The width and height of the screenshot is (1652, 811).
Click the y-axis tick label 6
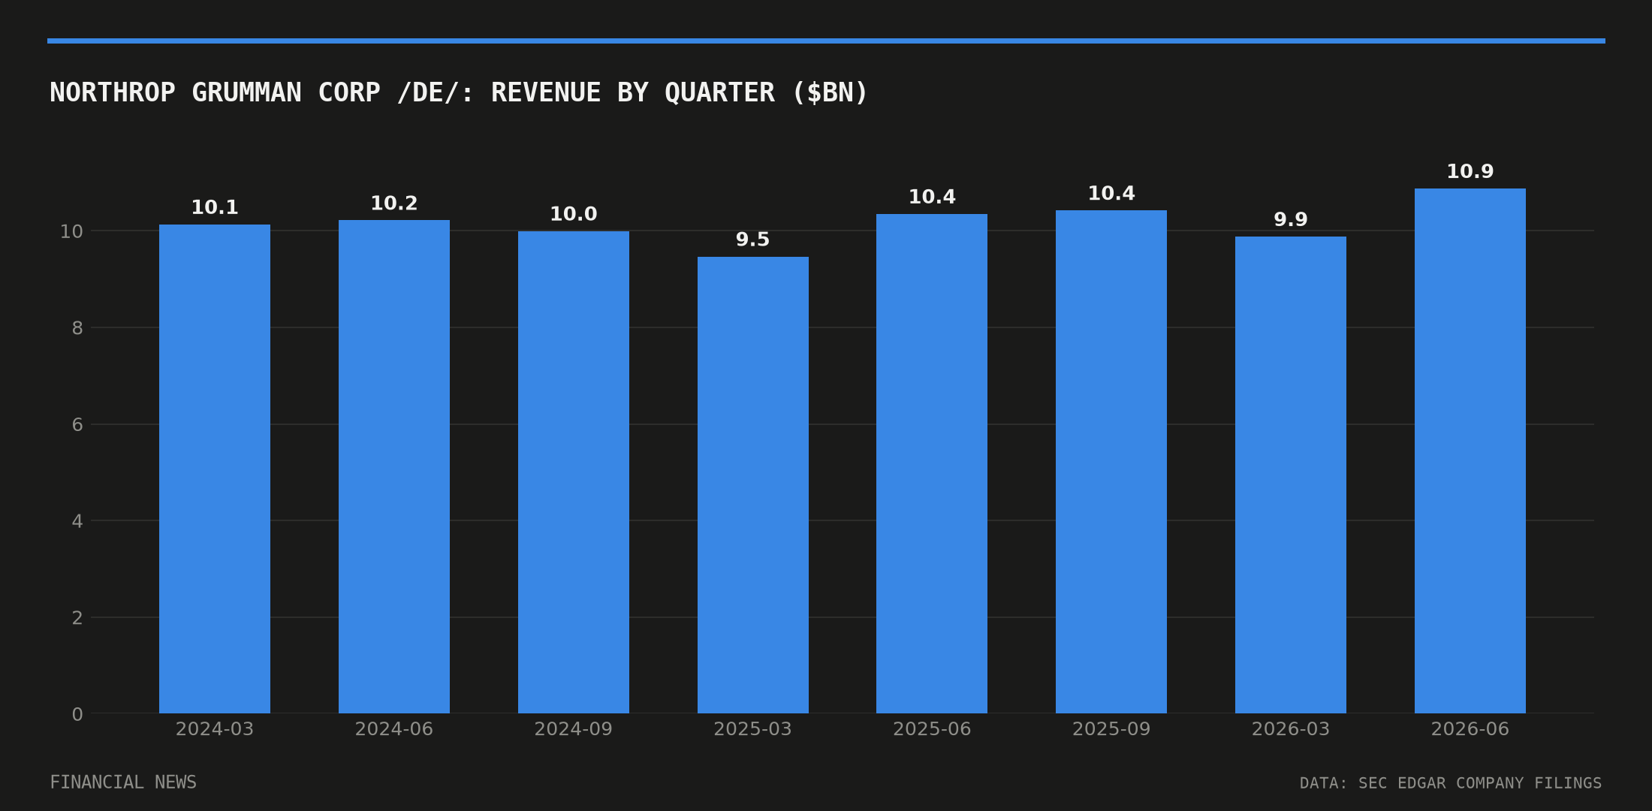click(77, 425)
